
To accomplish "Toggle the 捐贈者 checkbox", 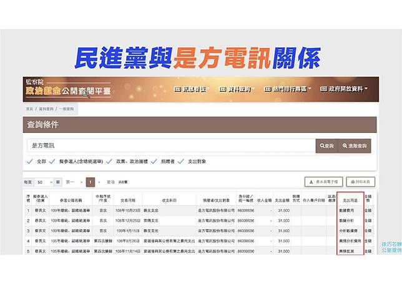I will (154, 162).
